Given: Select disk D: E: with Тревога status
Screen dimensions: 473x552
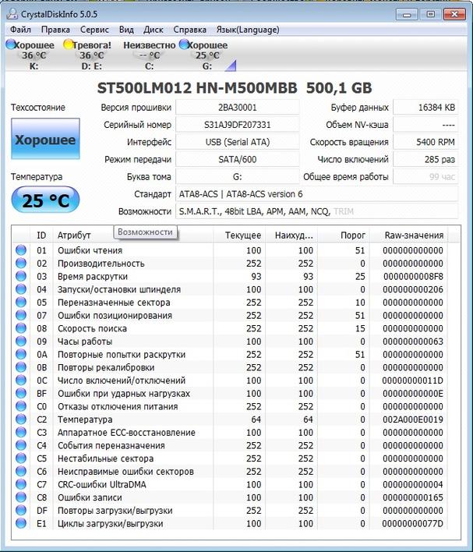Looking at the screenshot, I should [88, 55].
